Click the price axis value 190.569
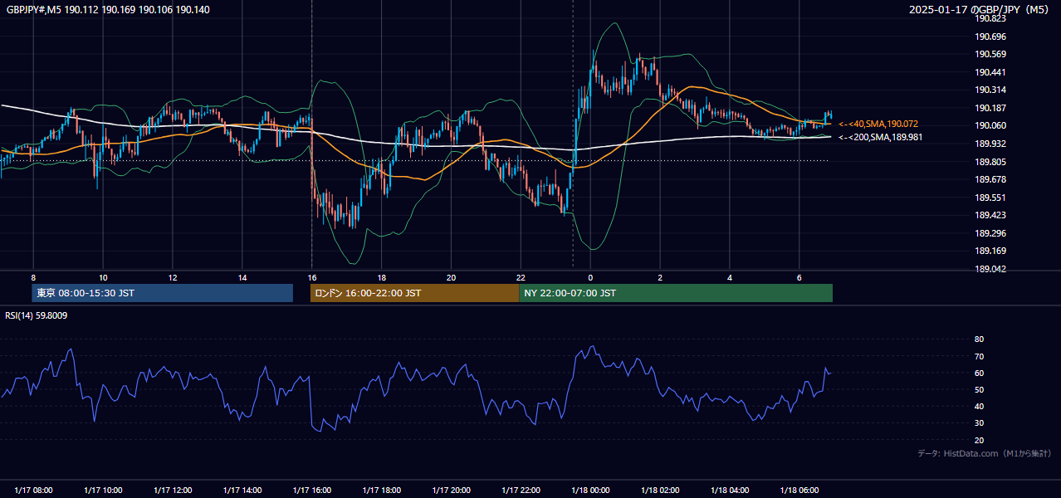 [991, 55]
